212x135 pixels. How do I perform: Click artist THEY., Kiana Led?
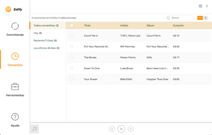130,36
